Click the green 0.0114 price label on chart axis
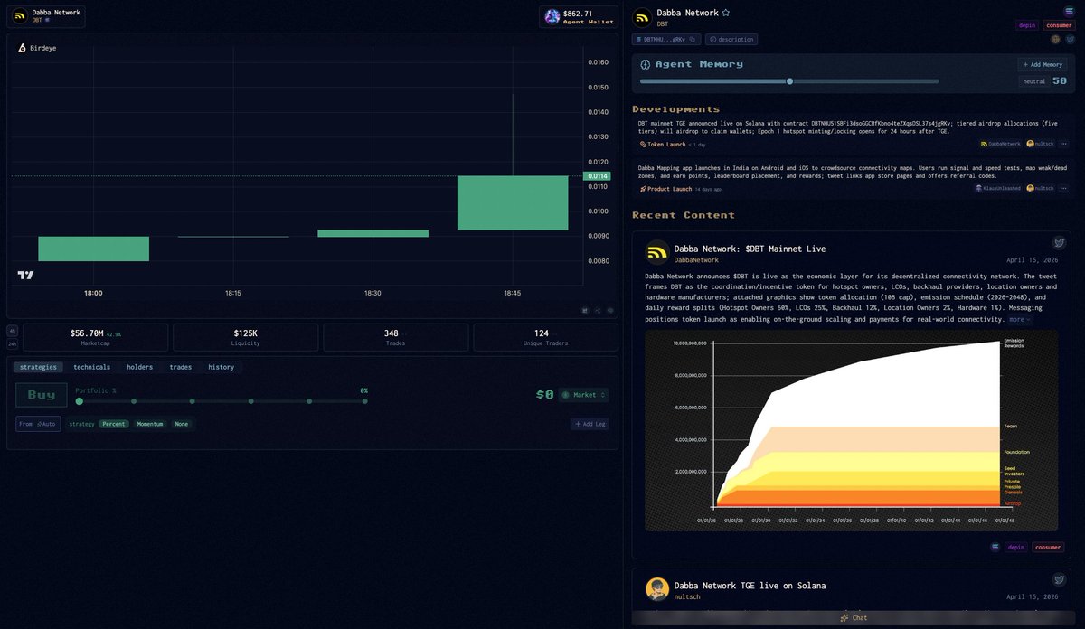The height and width of the screenshot is (629, 1085). [597, 176]
